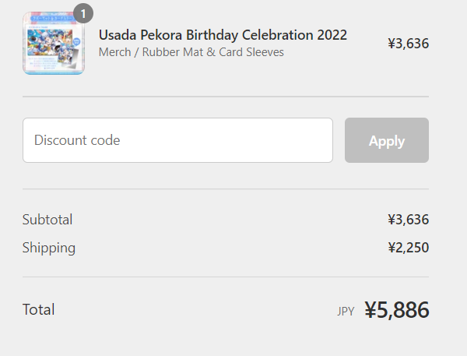The image size is (467, 356).
Task: Click the Usada Pekora product thumbnail
Action: 53,44
